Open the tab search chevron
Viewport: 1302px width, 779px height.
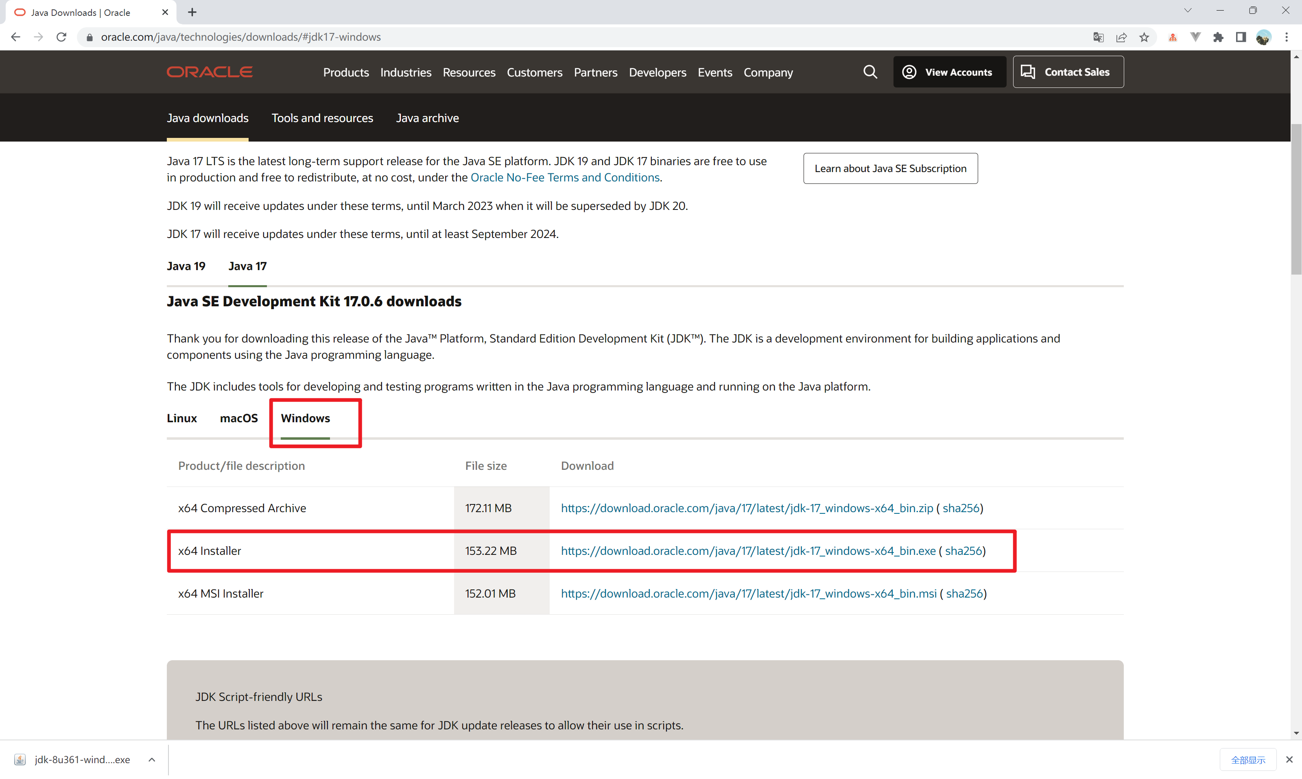[x=1188, y=11]
